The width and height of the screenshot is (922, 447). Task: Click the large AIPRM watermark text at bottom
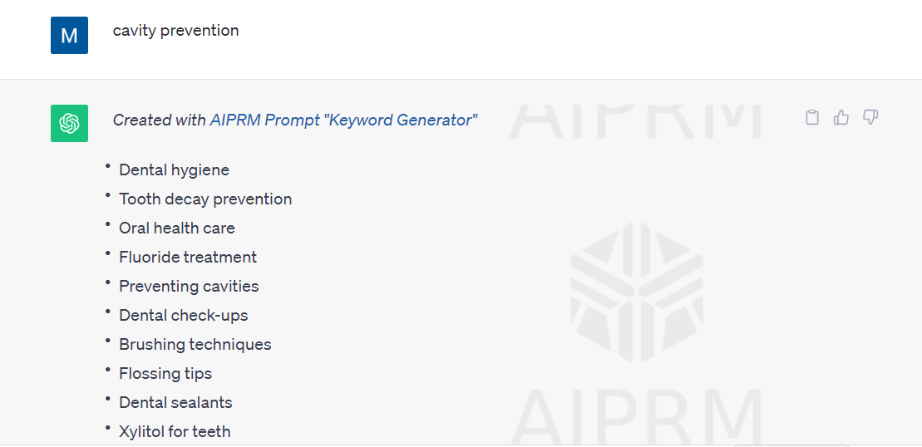[636, 415]
